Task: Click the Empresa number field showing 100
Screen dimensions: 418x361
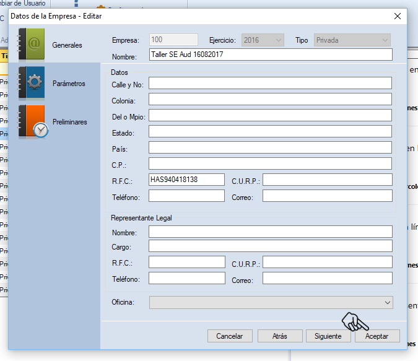Action: click(173, 40)
